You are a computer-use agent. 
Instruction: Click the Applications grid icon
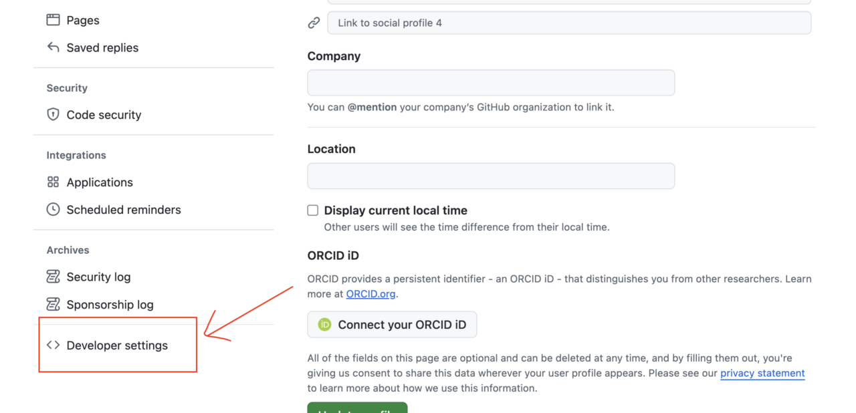tap(53, 182)
